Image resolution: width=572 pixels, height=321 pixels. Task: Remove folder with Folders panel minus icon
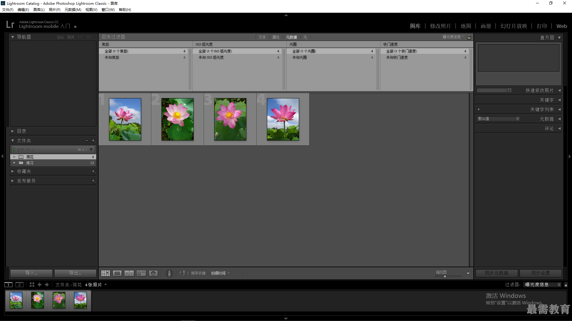point(87,141)
